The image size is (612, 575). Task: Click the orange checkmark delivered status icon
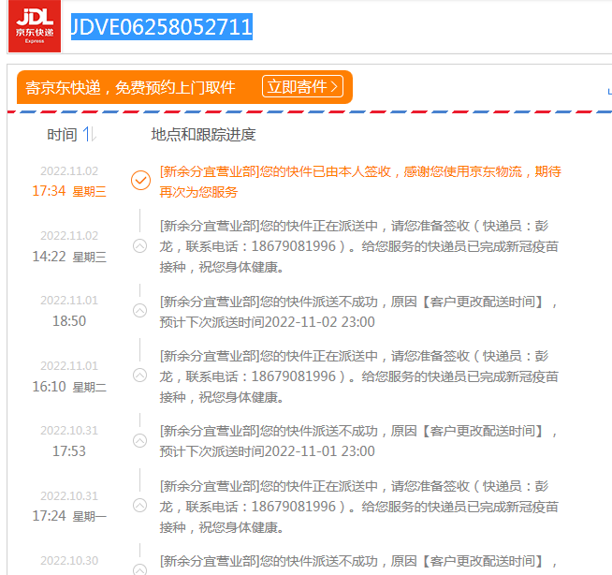140,181
